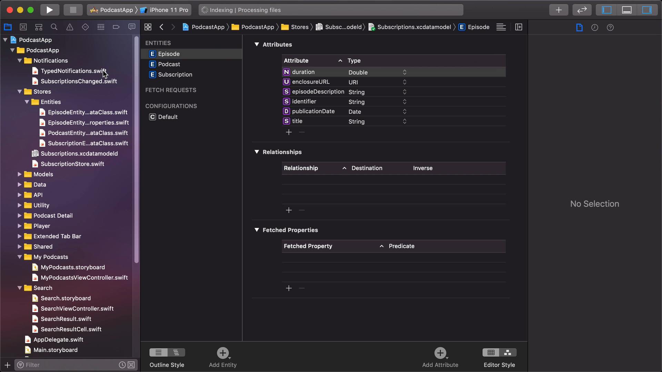Viewport: 662px width, 372px height.
Task: Show the History inspector clock icon
Action: [594, 27]
